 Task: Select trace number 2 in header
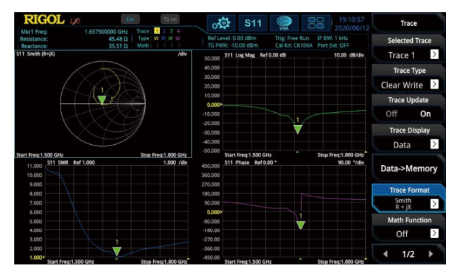[x=164, y=31]
